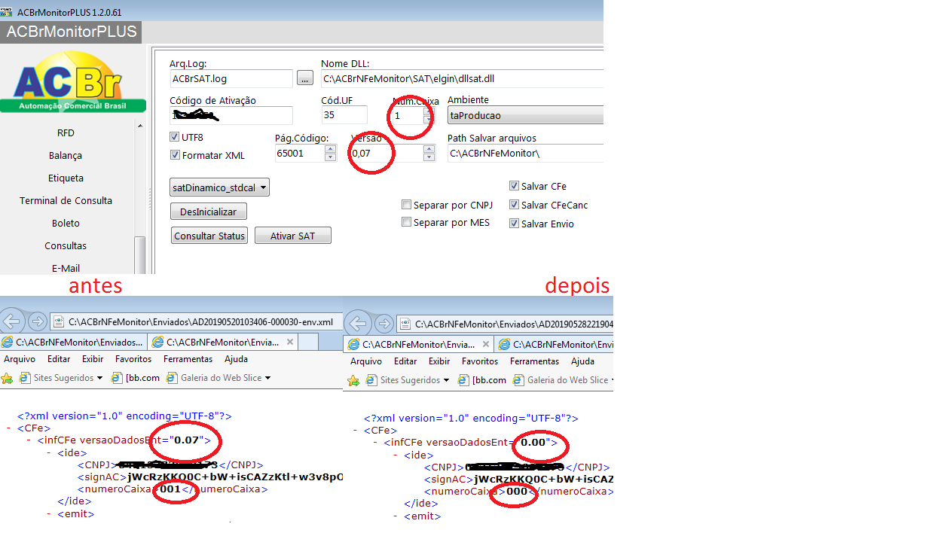The height and width of the screenshot is (539, 932).
Task: Click the Ativar SAT button
Action: (293, 236)
